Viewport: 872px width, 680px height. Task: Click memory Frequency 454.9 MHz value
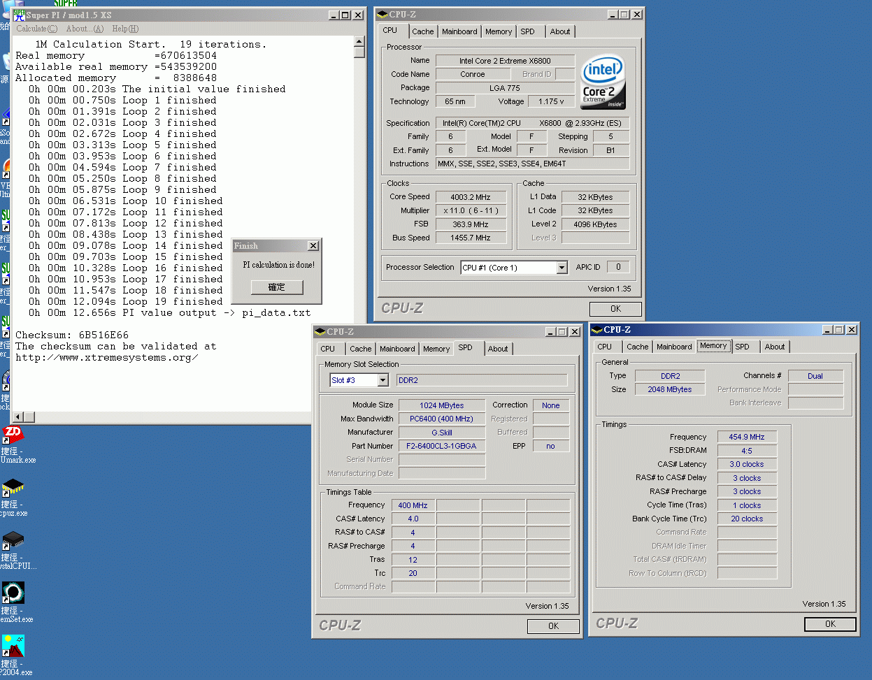tap(747, 437)
